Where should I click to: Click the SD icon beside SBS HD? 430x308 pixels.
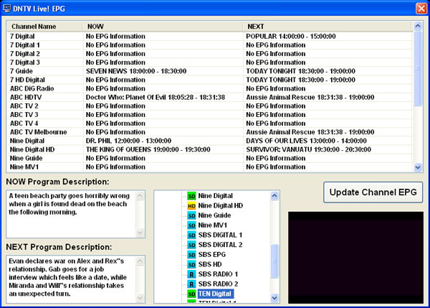tap(191, 265)
